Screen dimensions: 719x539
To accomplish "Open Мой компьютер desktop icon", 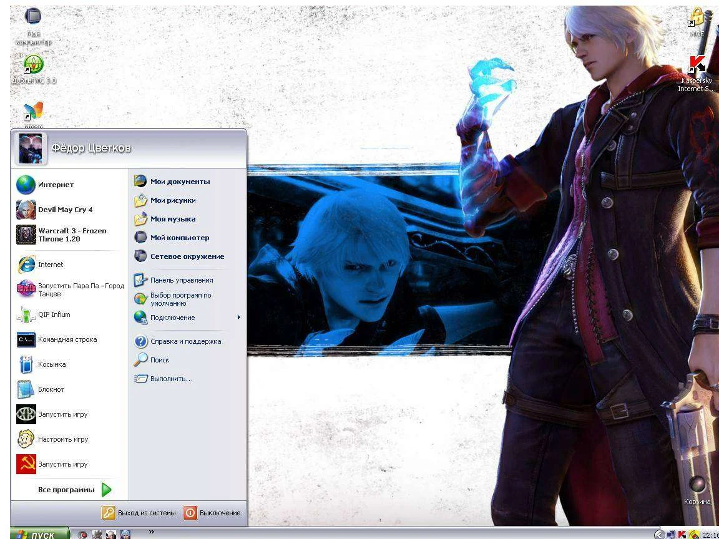I will 33,26.
